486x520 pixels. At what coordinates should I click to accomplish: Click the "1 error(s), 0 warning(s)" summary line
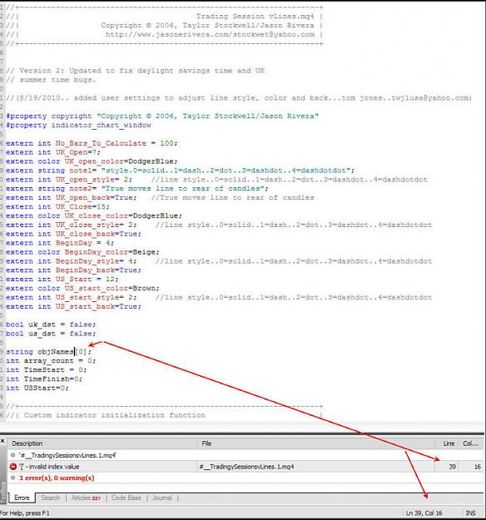57,478
